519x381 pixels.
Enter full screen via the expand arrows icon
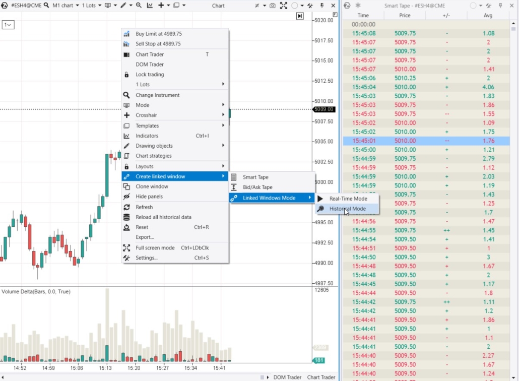[283, 6]
